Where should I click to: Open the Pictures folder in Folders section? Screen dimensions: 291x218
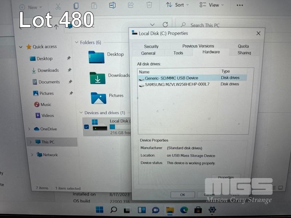(x=99, y=98)
